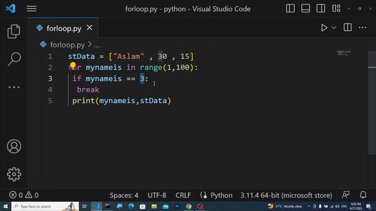Open the Windows notification center icon
The width and height of the screenshot is (376, 211).
click(369, 206)
